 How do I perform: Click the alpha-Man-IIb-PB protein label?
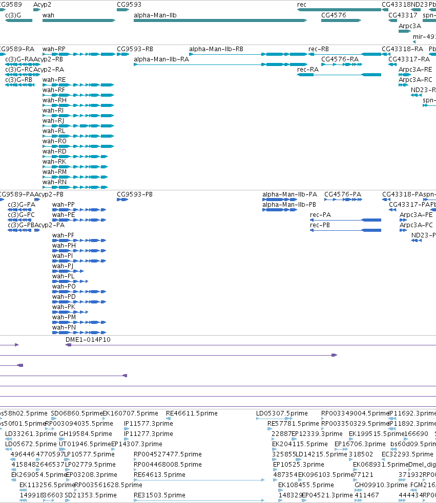click(289, 205)
